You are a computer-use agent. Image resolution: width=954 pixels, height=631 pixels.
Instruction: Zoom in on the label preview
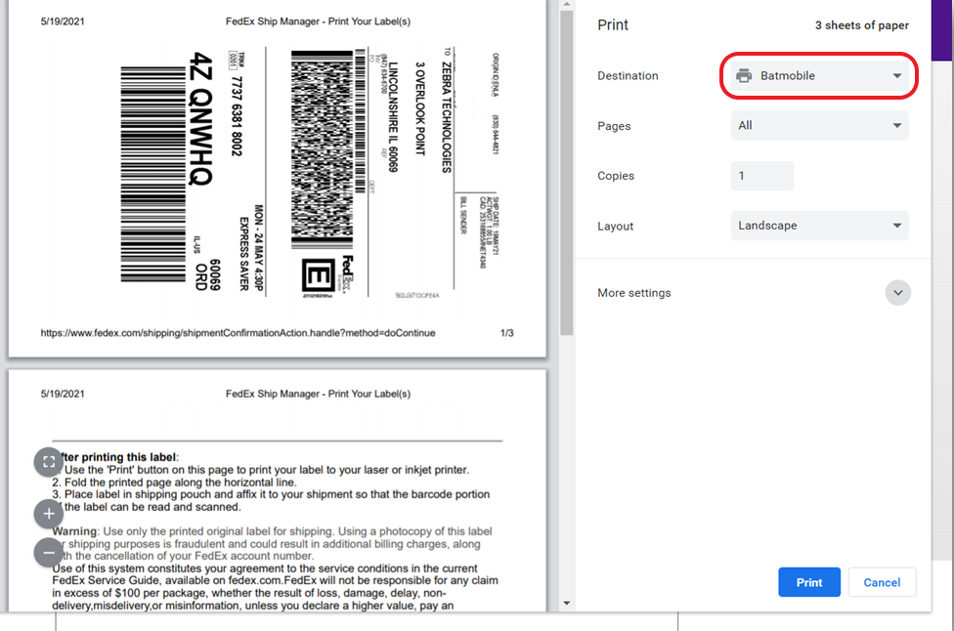[48, 513]
